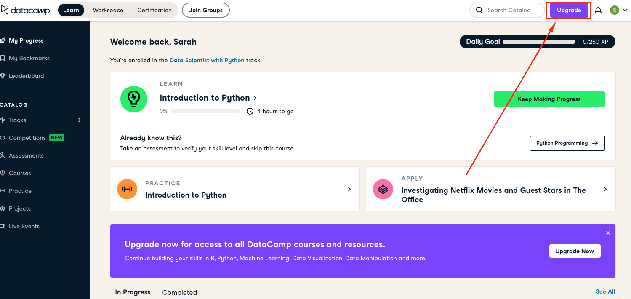This screenshot has width=631, height=299.
Task: Click the Upgrade Now button
Action: [575, 251]
